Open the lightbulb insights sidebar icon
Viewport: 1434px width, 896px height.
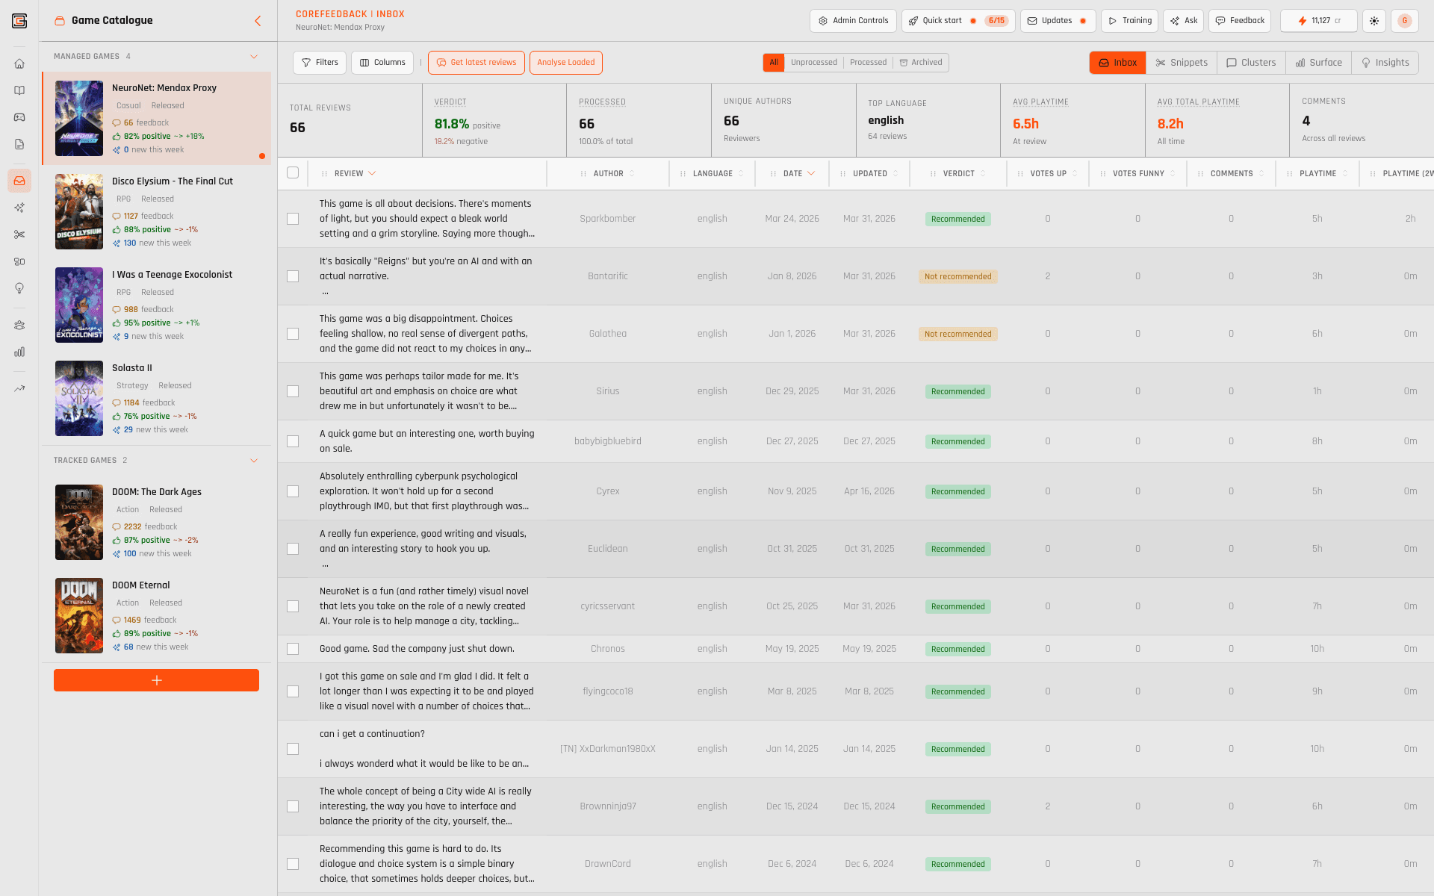click(19, 288)
